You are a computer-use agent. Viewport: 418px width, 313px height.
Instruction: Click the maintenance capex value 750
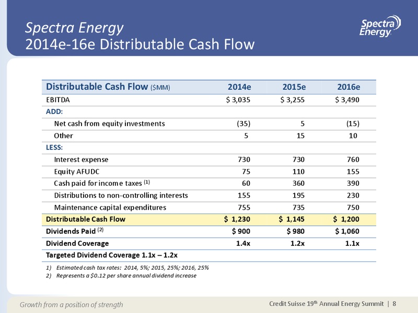coord(353,207)
